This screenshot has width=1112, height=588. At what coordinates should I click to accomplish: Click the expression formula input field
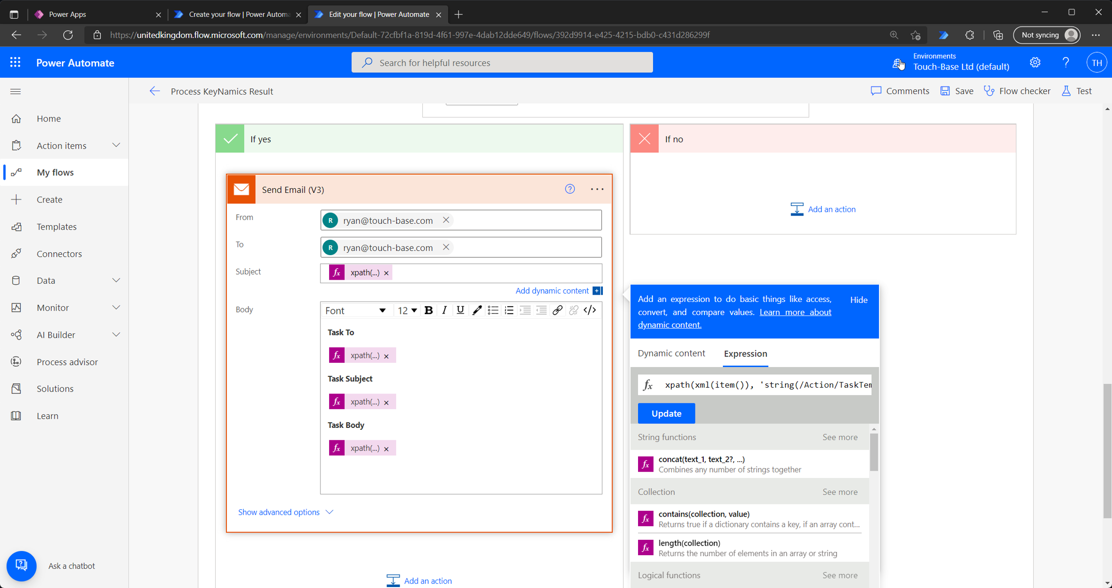coord(767,384)
